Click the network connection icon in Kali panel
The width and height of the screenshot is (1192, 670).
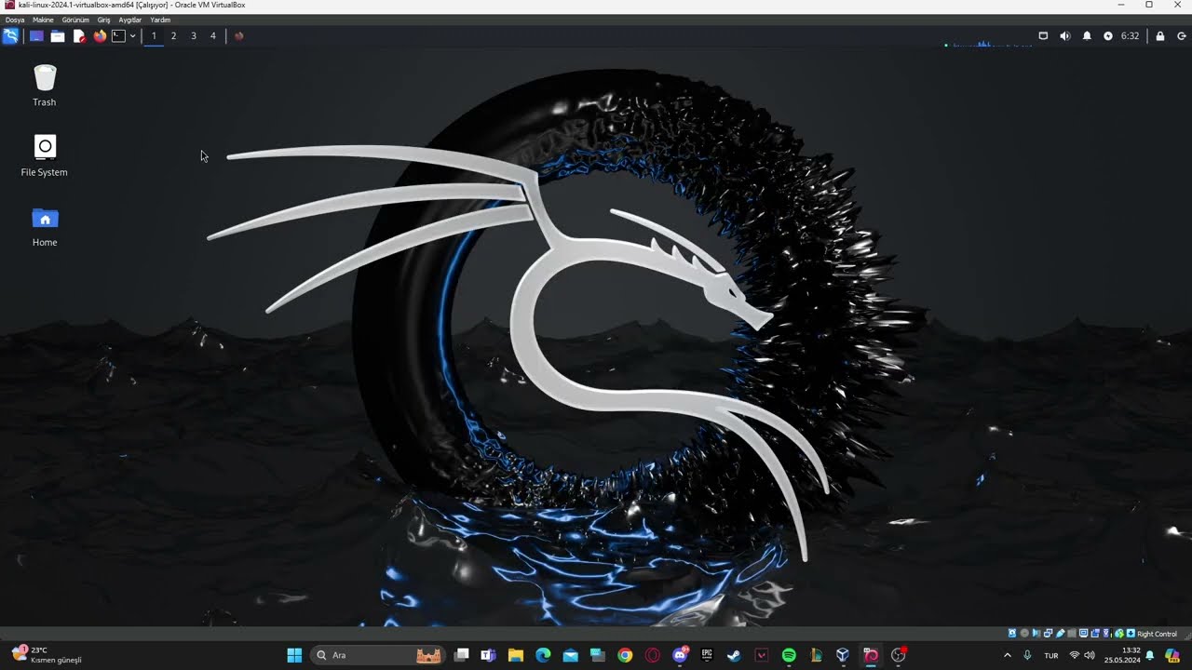point(1043,36)
